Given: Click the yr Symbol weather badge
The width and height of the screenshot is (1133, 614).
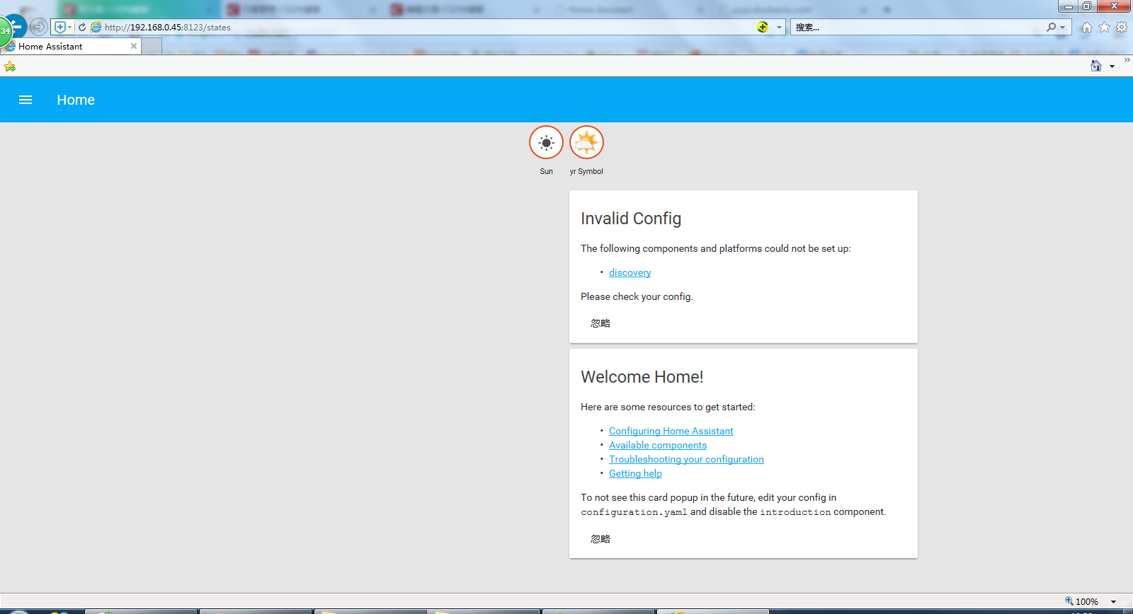Looking at the screenshot, I should [x=586, y=143].
